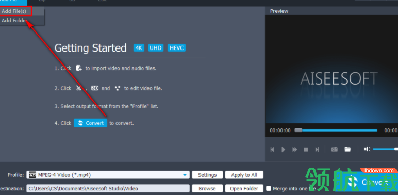
Task: Click the Open Folder button
Action: [x=244, y=188]
